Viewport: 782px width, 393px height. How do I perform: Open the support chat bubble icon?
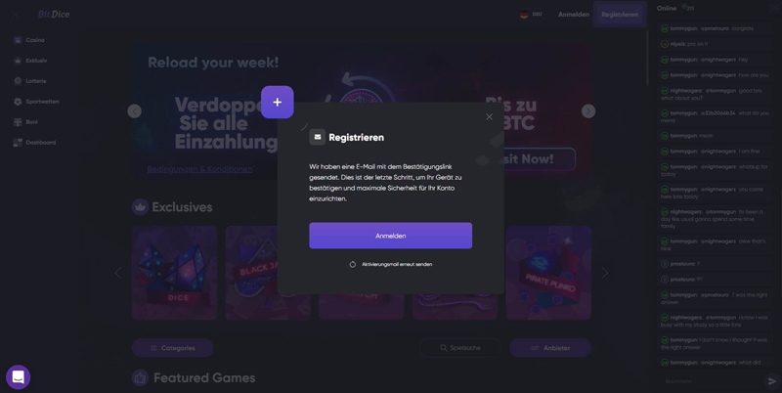(x=19, y=377)
